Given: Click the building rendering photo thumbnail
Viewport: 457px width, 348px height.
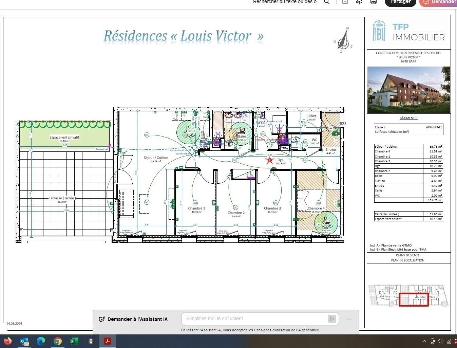Looking at the screenshot, I should [x=408, y=90].
